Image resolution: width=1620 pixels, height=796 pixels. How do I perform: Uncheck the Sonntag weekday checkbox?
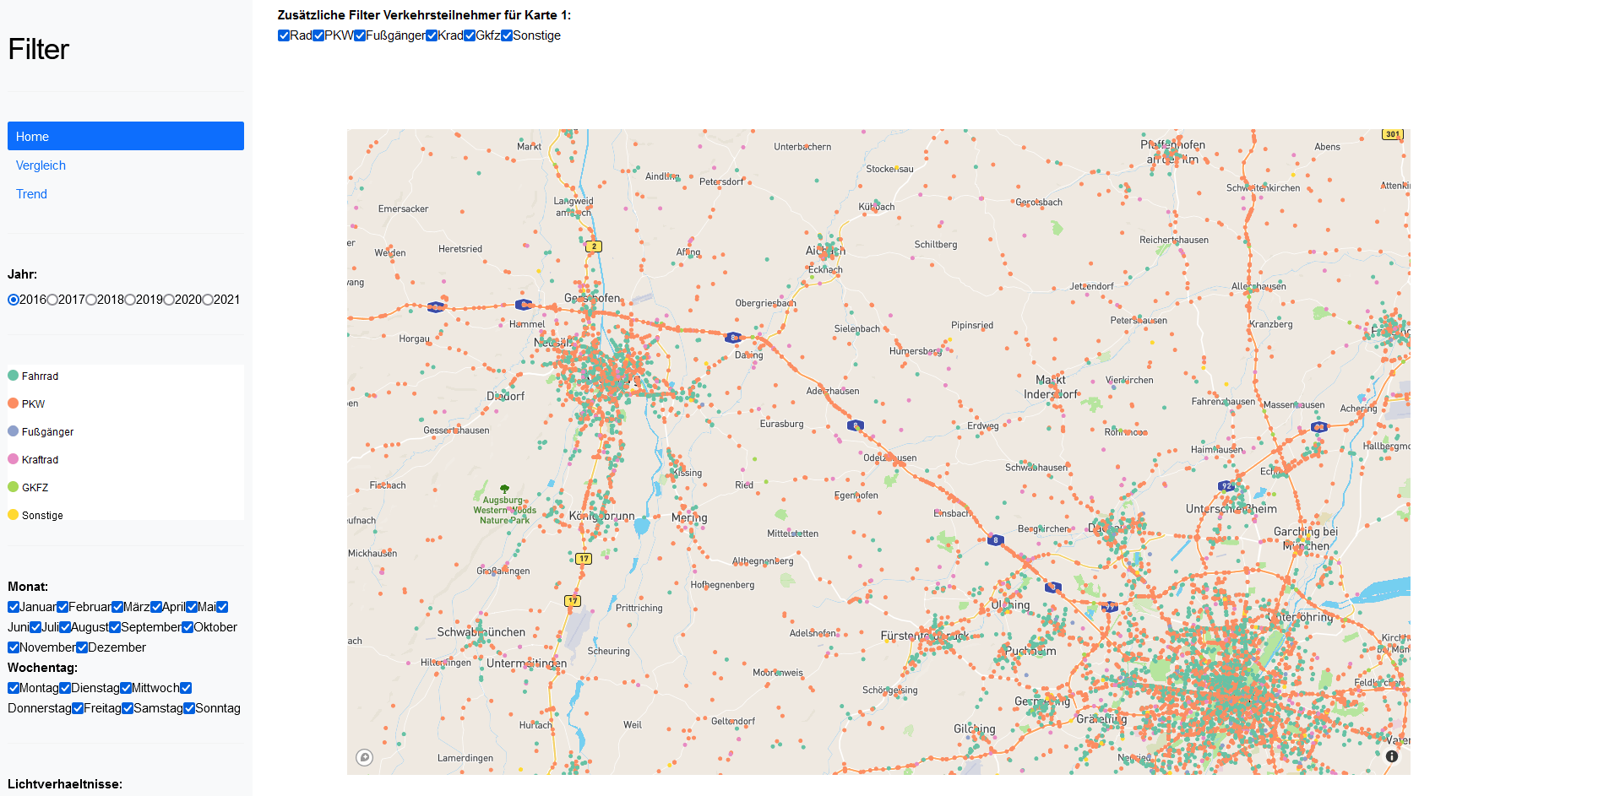tap(189, 708)
